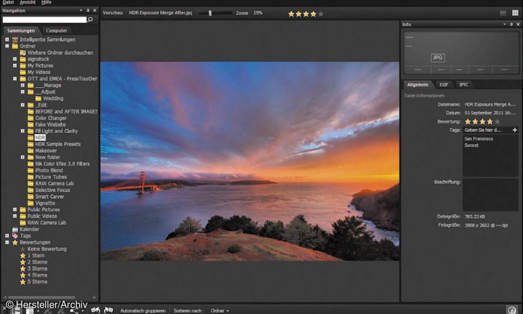The height and width of the screenshot is (314, 523).
Task: Open the Hilfe menu
Action: [46, 3]
